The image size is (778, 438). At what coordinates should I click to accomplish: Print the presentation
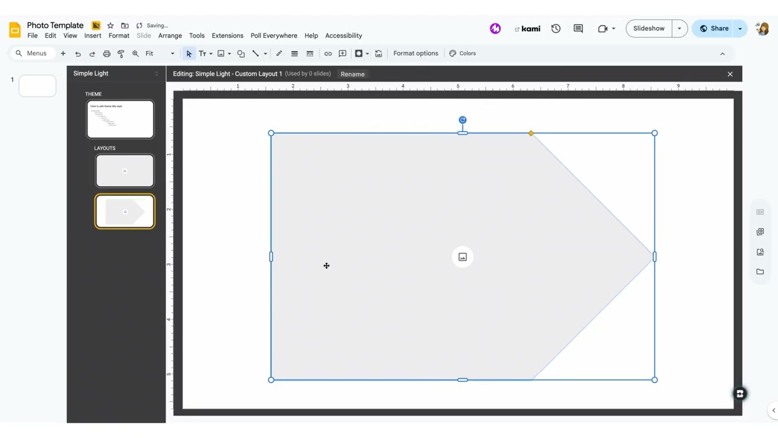point(106,54)
